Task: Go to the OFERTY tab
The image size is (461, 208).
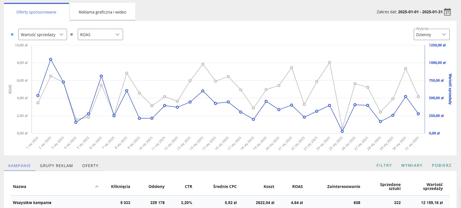Action: click(x=90, y=166)
